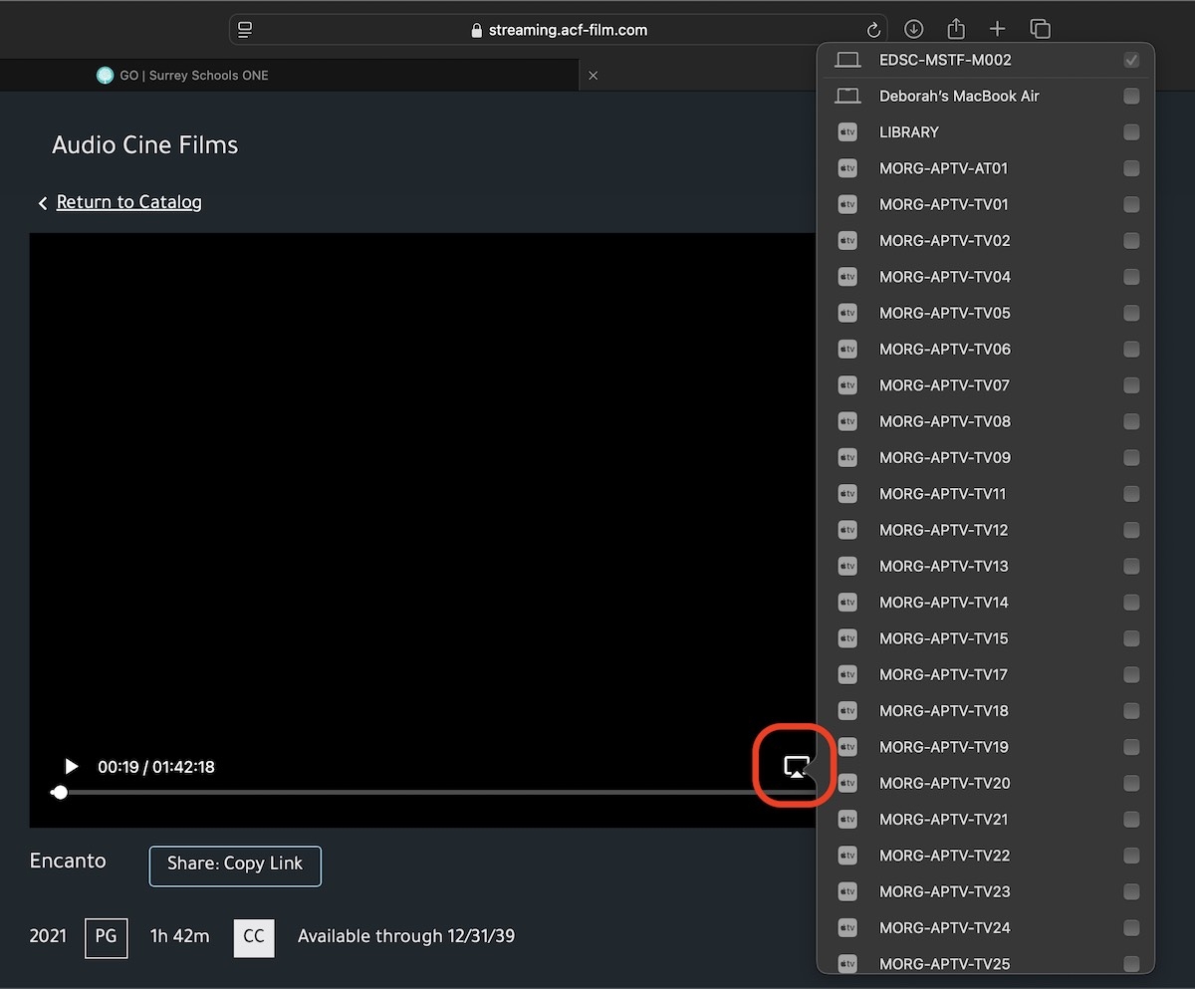This screenshot has width=1195, height=989.
Task: Click the Apple TV icon beside MORG-APTV-AT01
Action: (x=847, y=168)
